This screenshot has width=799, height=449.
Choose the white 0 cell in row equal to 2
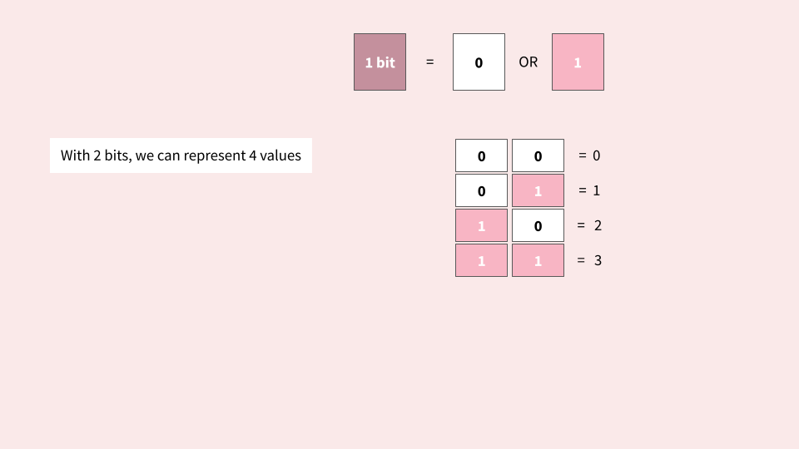538,225
